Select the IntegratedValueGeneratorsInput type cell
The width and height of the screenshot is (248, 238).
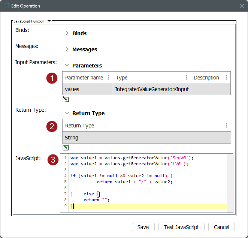pos(152,89)
